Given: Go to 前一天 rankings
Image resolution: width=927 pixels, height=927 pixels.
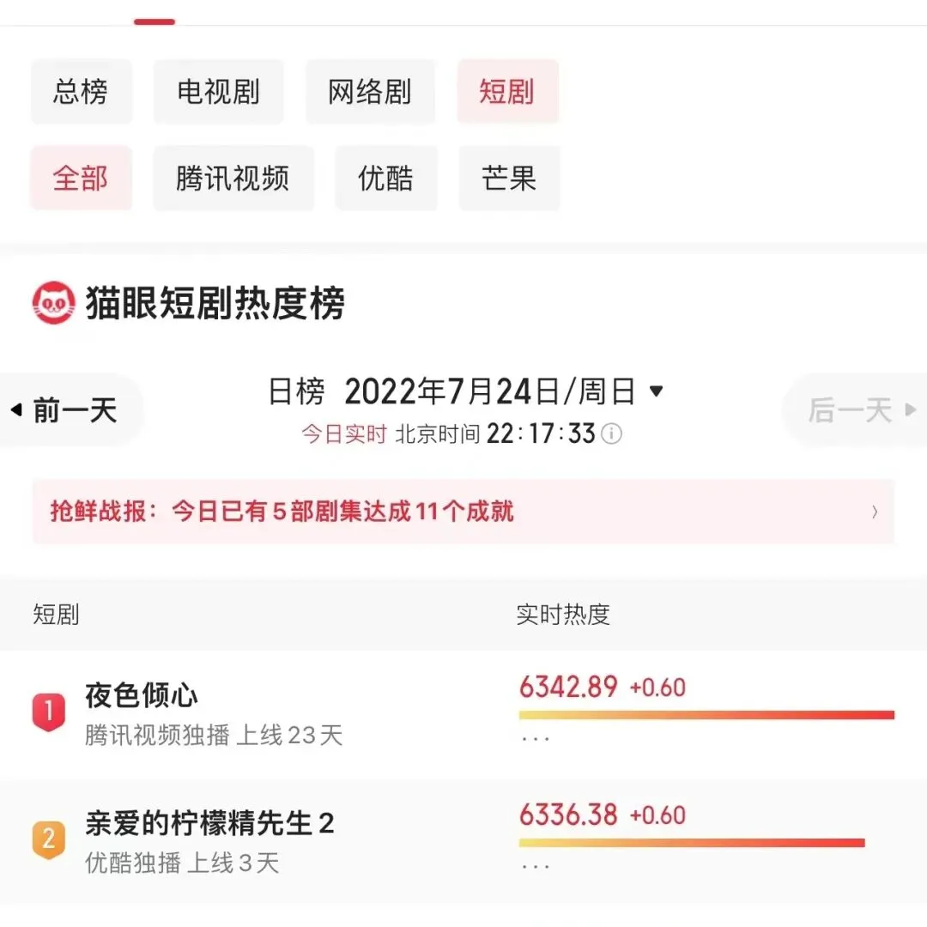Looking at the screenshot, I should (x=67, y=410).
